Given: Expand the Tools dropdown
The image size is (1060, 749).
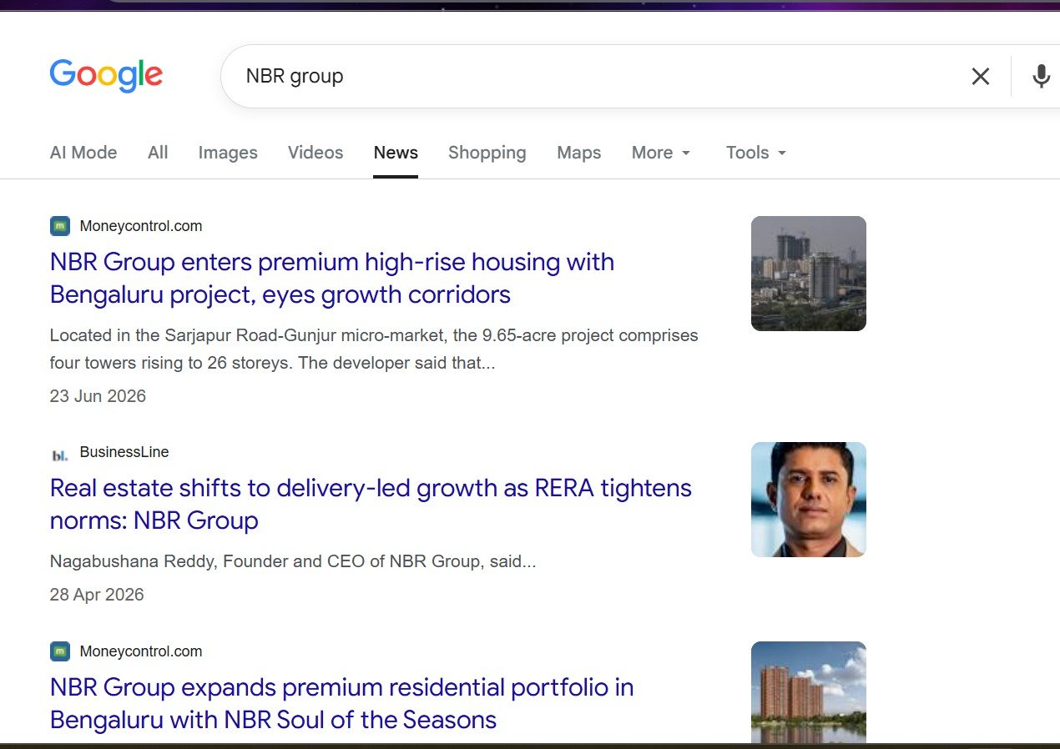Looking at the screenshot, I should pos(756,153).
